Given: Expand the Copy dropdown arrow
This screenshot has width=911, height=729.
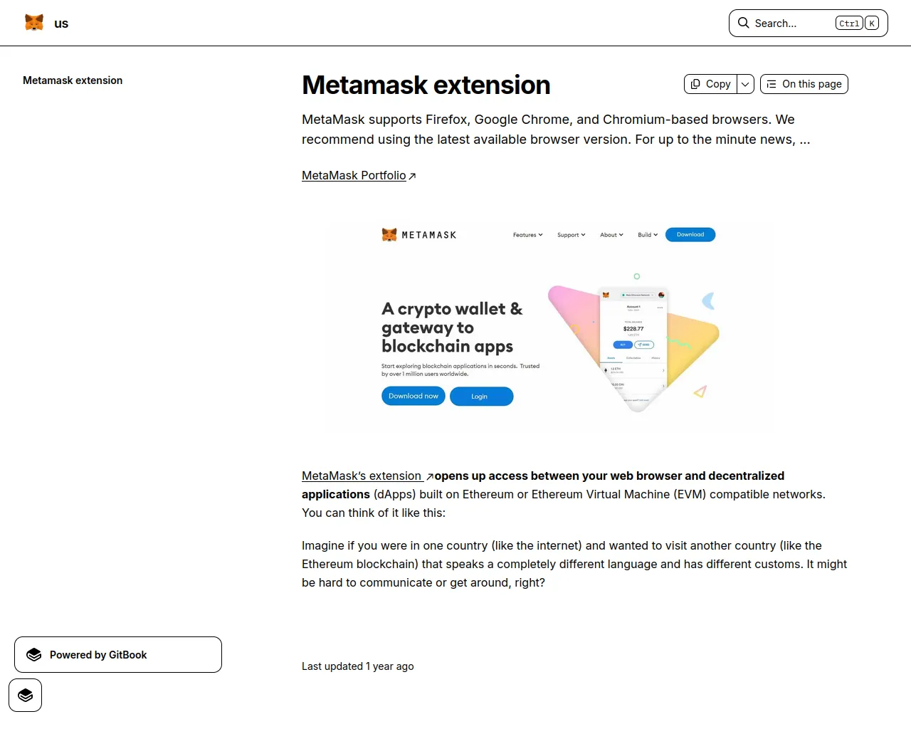Looking at the screenshot, I should pos(745,84).
